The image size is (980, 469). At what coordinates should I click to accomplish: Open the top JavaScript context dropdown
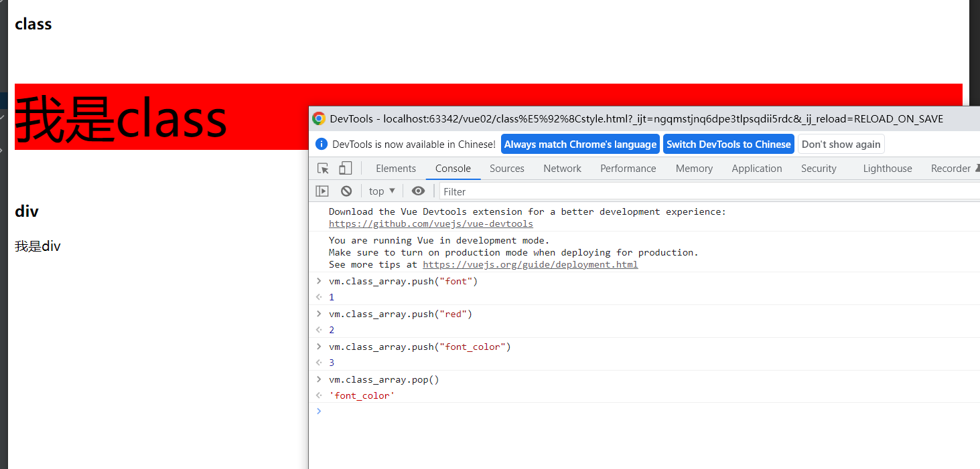[382, 191]
